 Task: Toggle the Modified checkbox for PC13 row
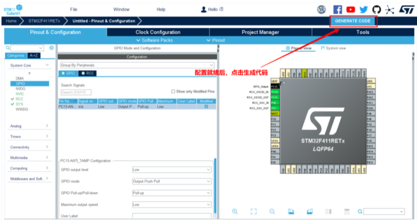click(206, 106)
